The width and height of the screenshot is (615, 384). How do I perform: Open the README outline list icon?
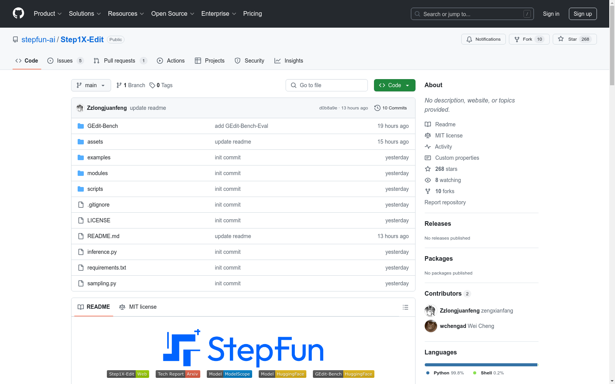click(x=405, y=307)
